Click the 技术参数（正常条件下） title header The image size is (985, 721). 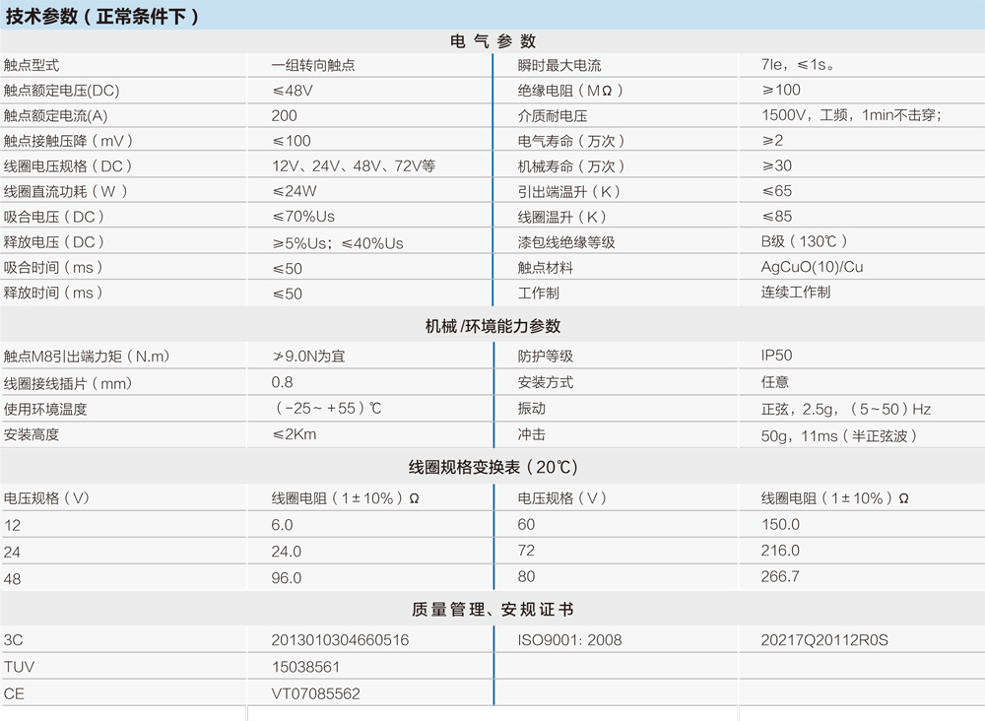pos(98,16)
